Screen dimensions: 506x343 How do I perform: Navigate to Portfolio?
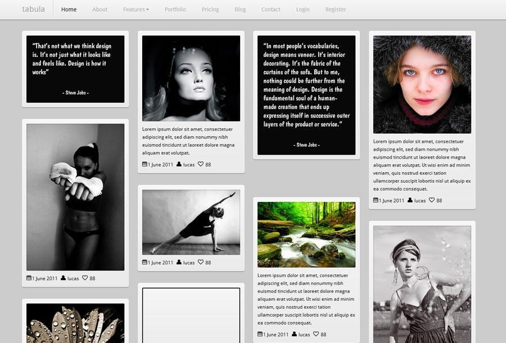click(x=175, y=10)
